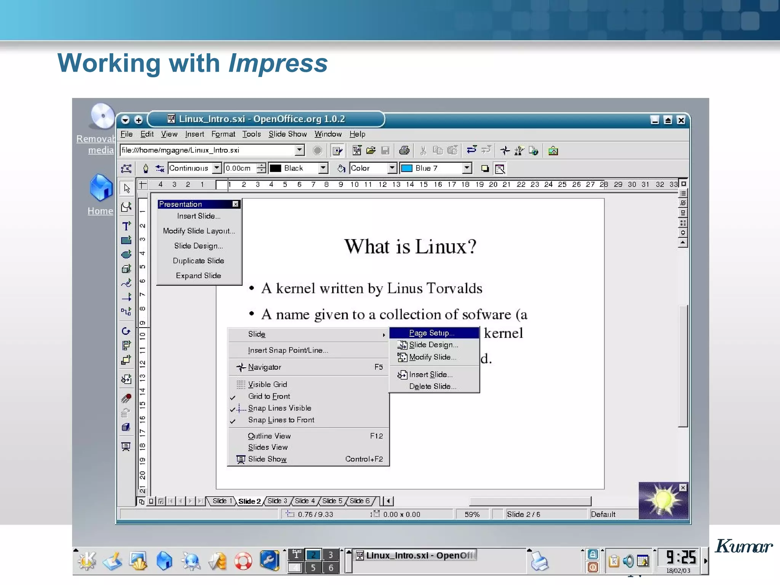The height and width of the screenshot is (585, 780).
Task: Expand the Slide submenu entry
Action: (x=308, y=334)
